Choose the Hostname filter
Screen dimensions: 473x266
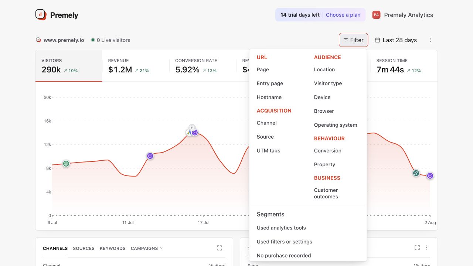(x=269, y=97)
